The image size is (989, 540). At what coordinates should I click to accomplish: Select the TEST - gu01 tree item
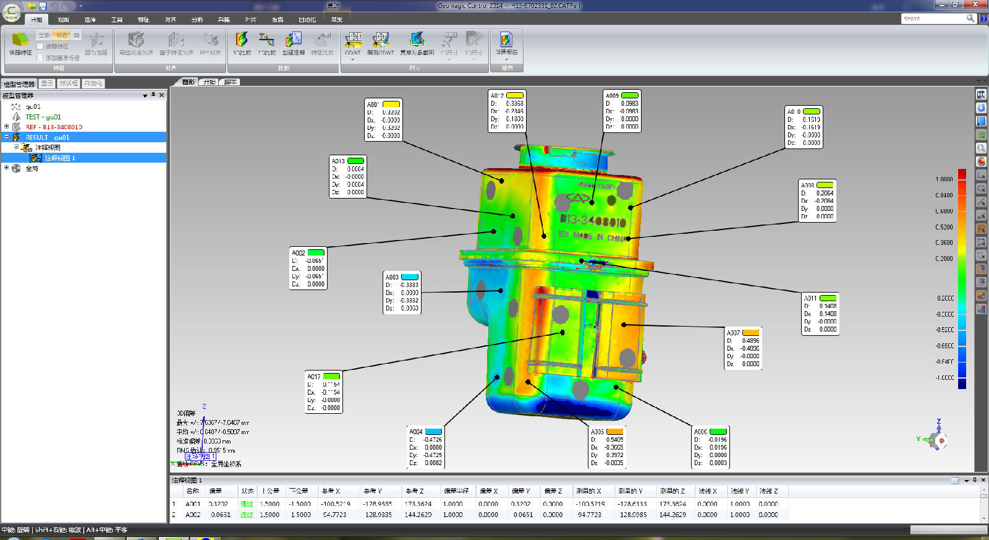43,117
